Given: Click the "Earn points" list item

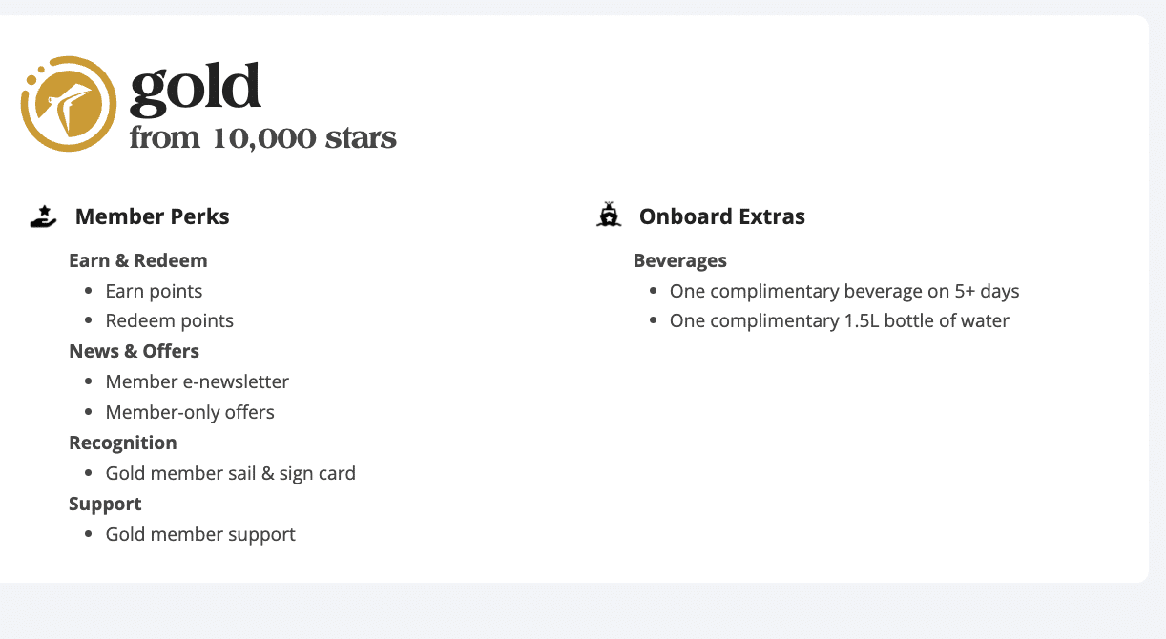Looking at the screenshot, I should pos(154,291).
